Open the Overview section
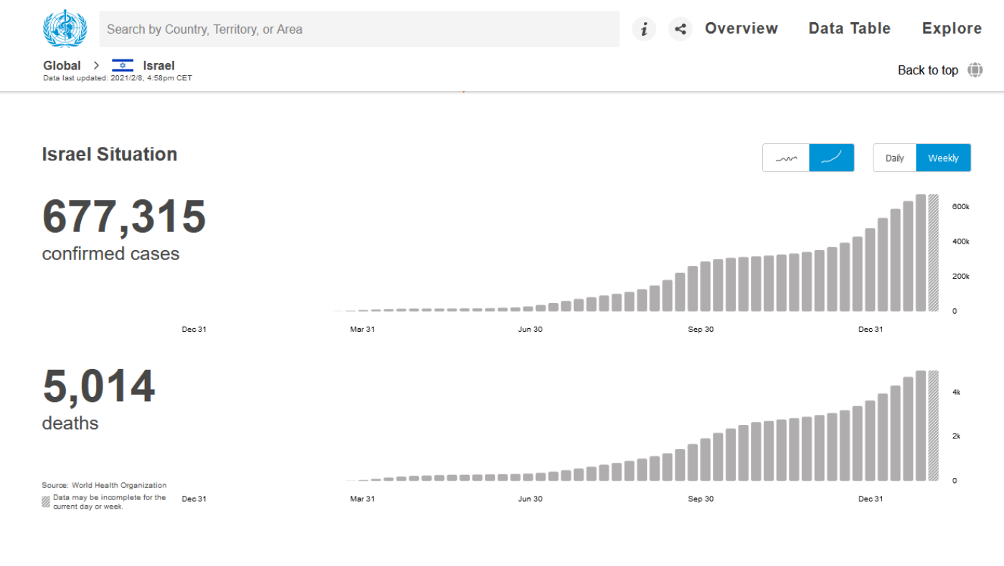 pyautogui.click(x=741, y=29)
